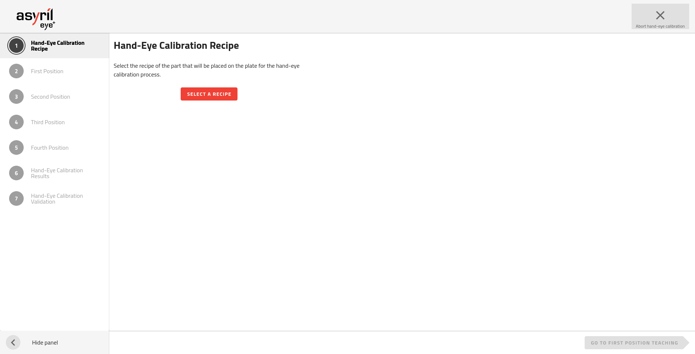Select the step 1 number circle
This screenshot has width=695, height=354.
click(16, 46)
